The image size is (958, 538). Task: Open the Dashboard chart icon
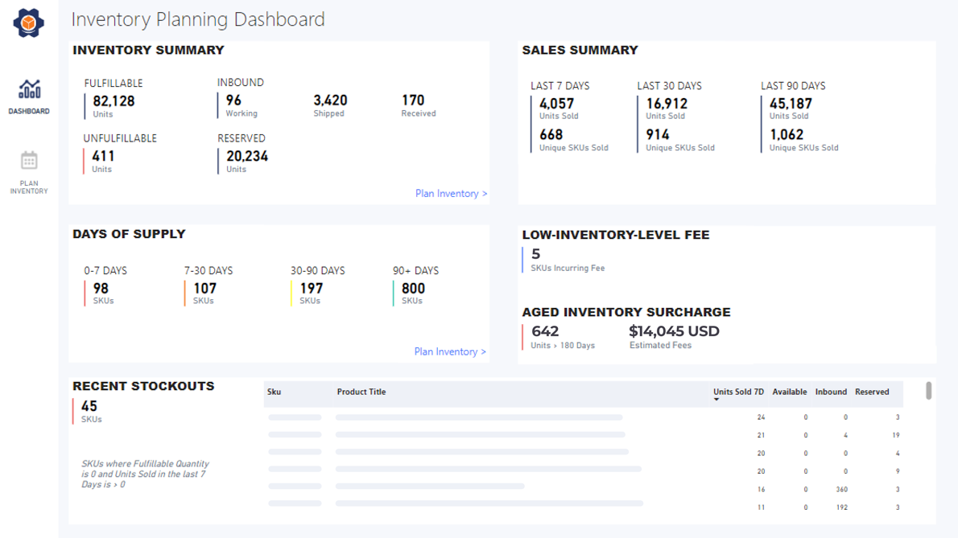pyautogui.click(x=29, y=89)
